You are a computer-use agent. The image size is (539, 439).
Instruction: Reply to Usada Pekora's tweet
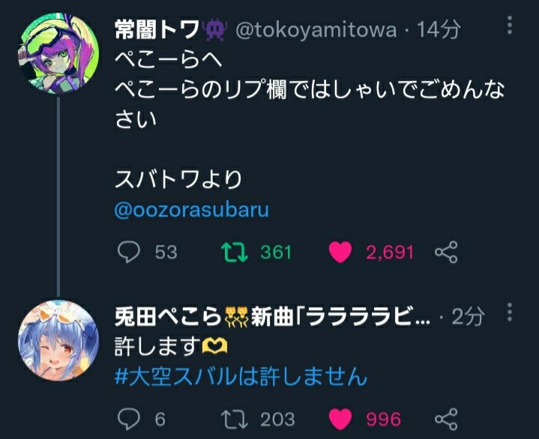pyautogui.click(x=130, y=418)
